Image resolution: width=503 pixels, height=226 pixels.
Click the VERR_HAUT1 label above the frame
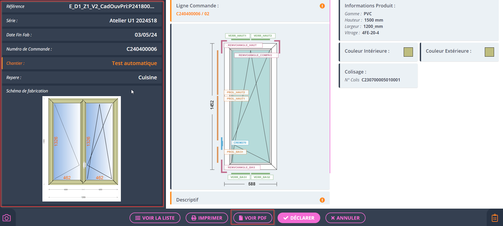pos(237,36)
